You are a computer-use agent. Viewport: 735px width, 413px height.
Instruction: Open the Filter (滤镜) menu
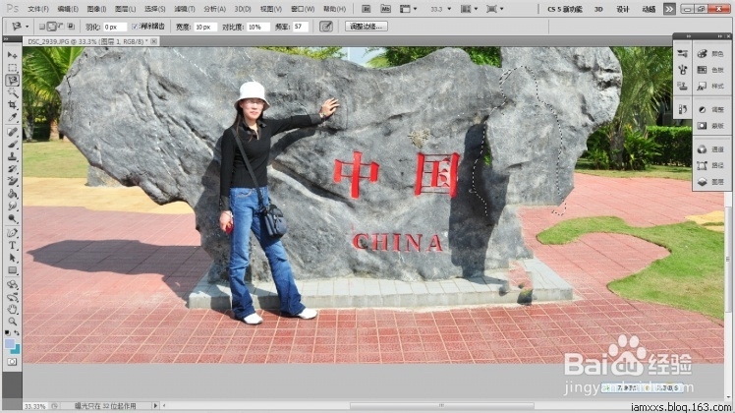tap(184, 9)
